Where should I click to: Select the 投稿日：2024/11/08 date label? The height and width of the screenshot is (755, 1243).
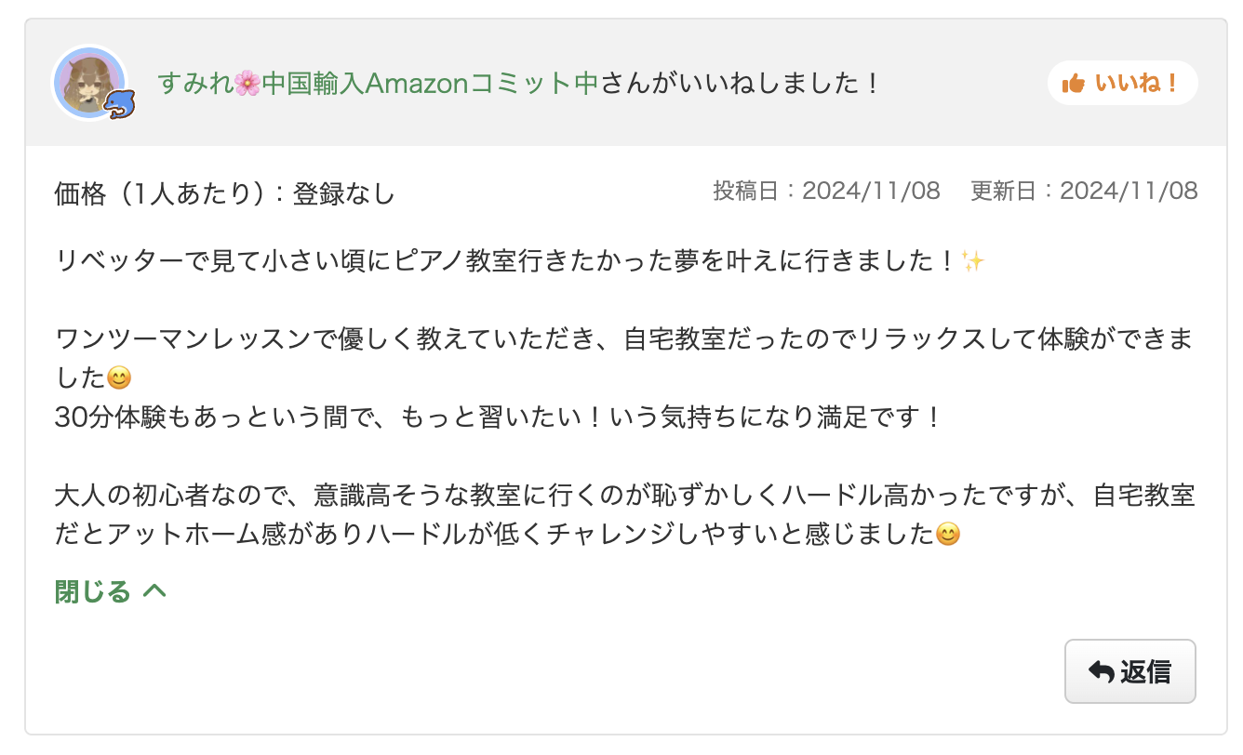pos(826,191)
